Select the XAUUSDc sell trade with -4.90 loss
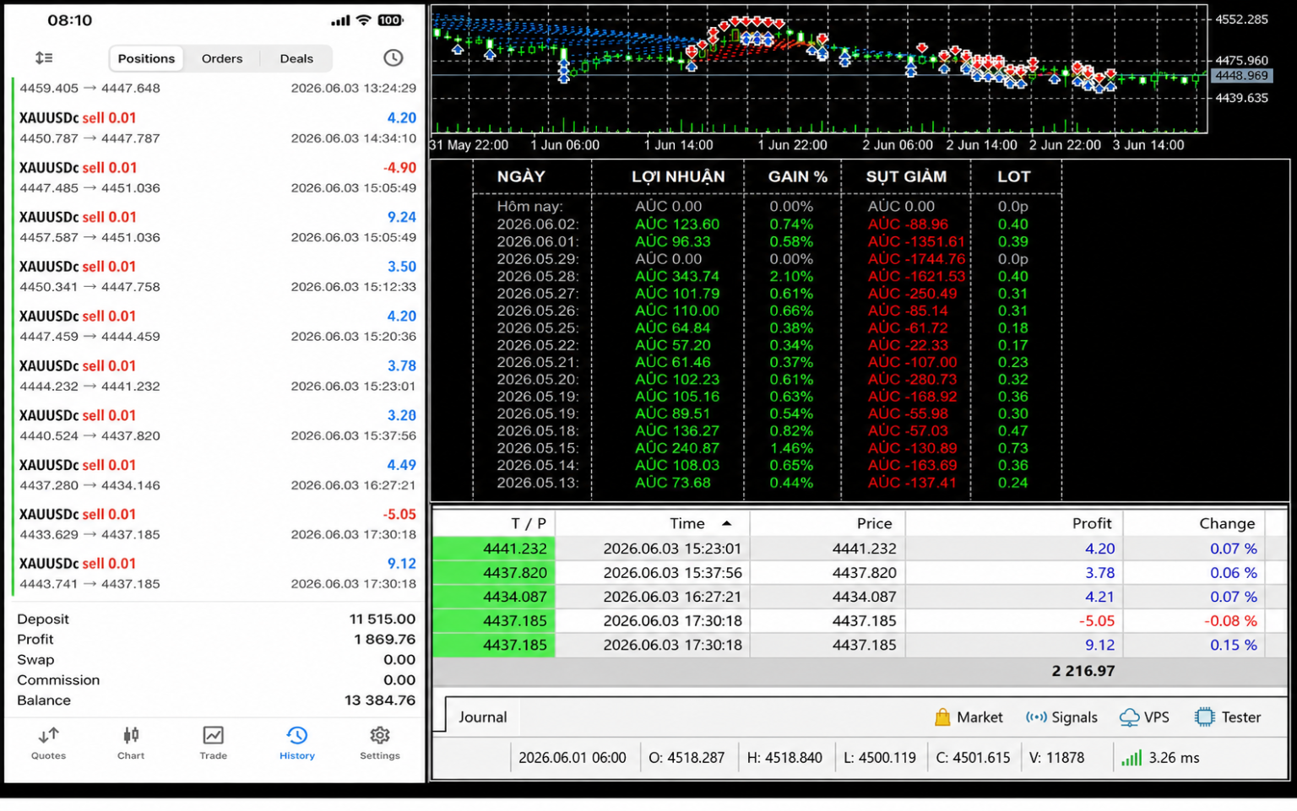Image resolution: width=1297 pixels, height=811 pixels. 218,177
